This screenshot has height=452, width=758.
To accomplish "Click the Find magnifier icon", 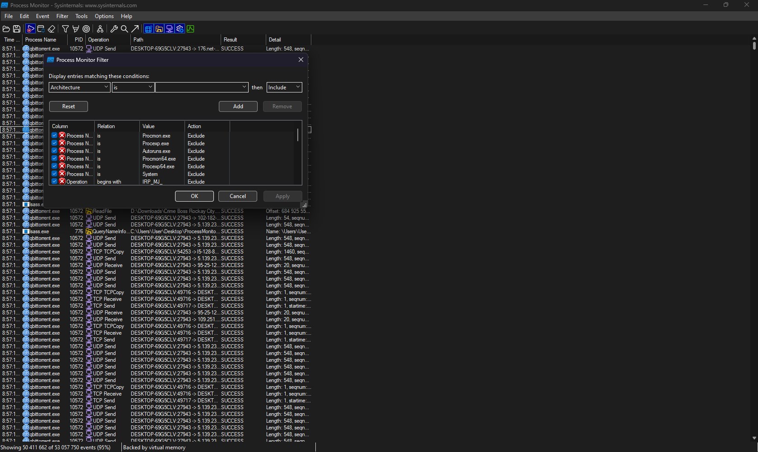I will 125,29.
